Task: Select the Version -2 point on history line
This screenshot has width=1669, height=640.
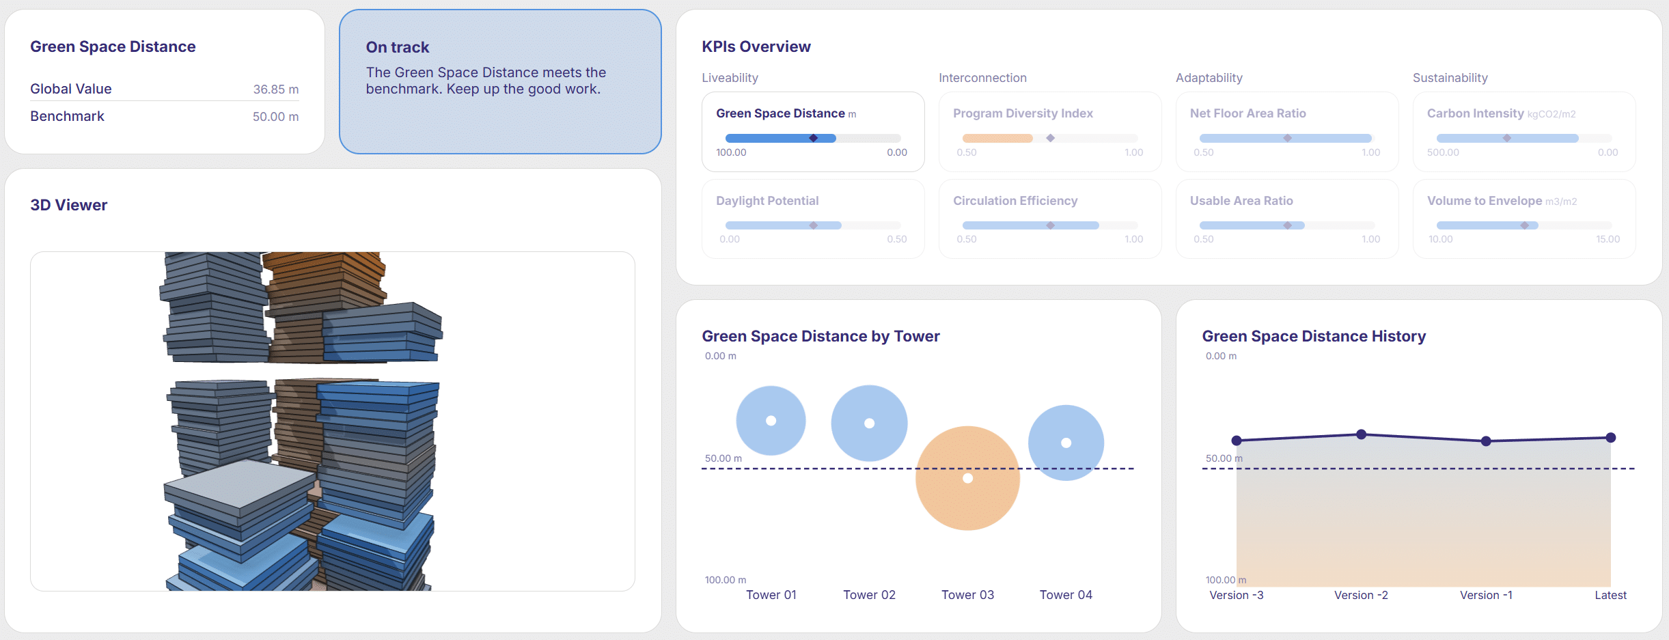Action: tap(1361, 434)
